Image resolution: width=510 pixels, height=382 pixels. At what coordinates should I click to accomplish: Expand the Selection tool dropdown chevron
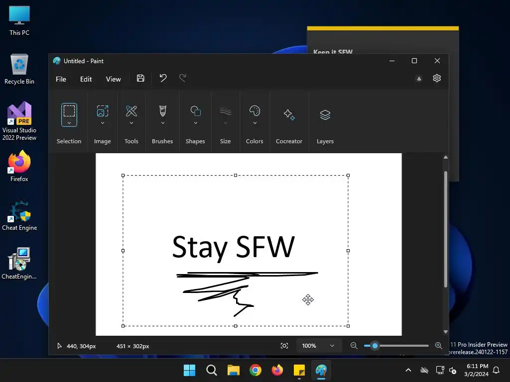69,123
